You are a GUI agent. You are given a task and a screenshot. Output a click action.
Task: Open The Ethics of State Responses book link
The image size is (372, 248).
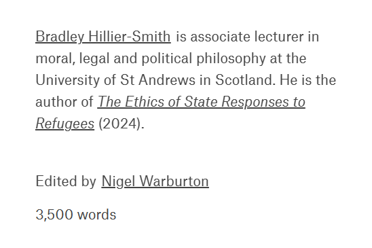(x=201, y=102)
